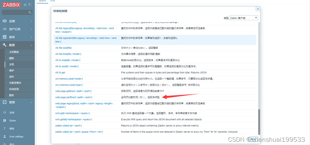
Task: Select vfs.file.regmatch item key
Action: [x=86, y=40]
